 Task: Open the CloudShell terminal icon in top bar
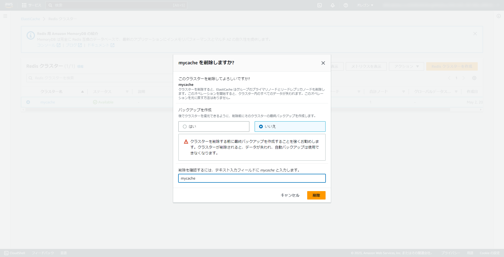click(x=320, y=5)
